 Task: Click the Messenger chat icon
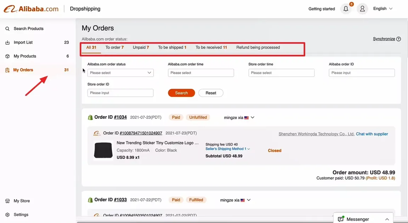coord(341,219)
